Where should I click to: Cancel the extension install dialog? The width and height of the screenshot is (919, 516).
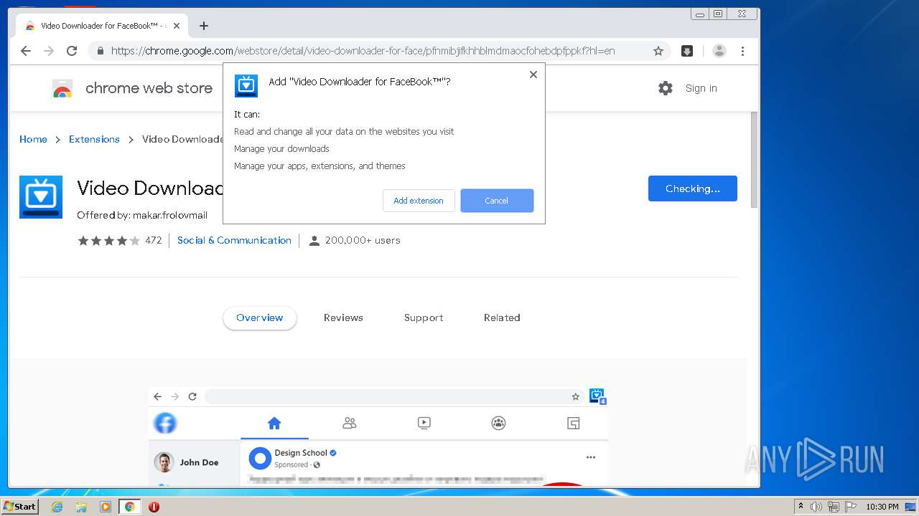497,201
